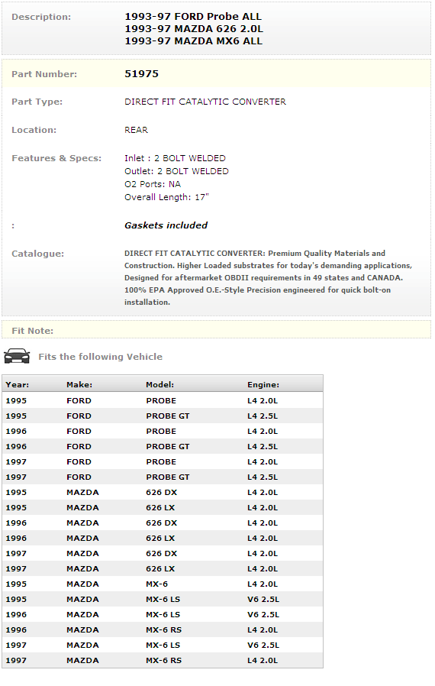Click the Fit Note section header
The width and height of the screenshot is (435, 686).
(x=32, y=331)
